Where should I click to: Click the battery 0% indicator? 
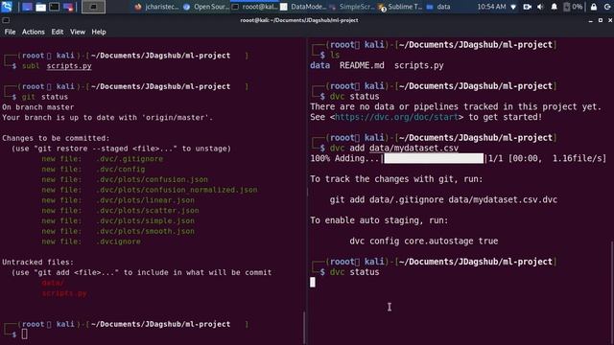573,7
